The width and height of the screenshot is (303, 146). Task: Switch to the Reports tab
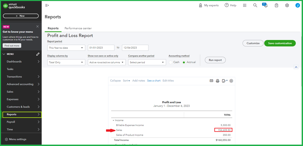pyautogui.click(x=53, y=28)
